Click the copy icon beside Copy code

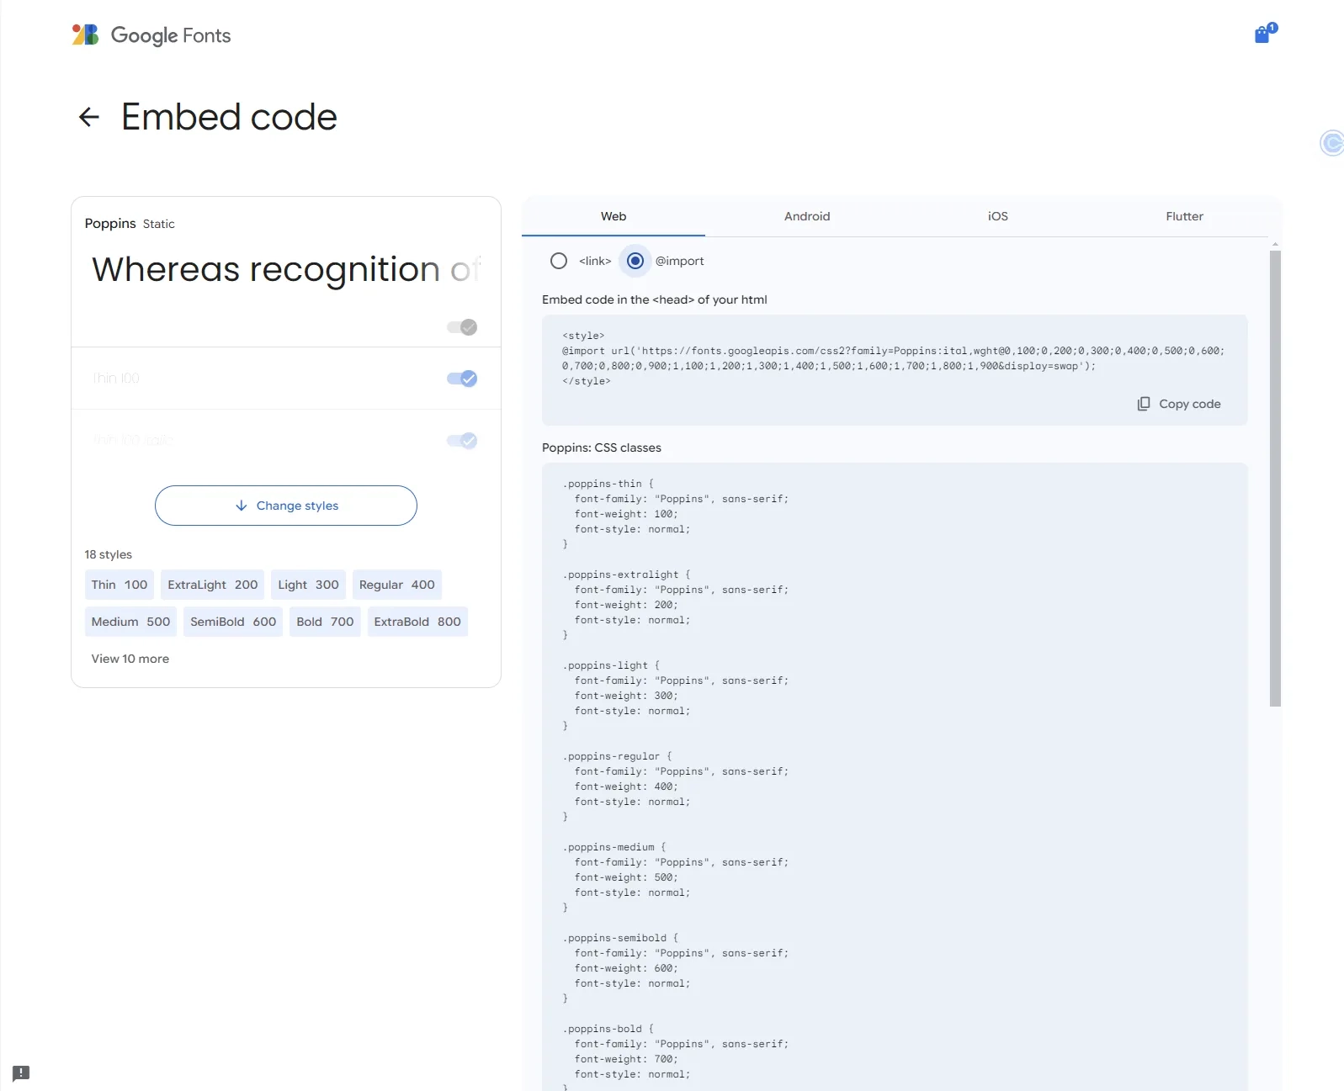coord(1144,404)
